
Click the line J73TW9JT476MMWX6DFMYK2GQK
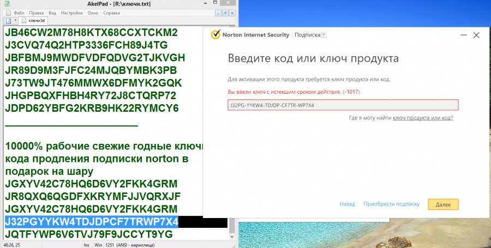point(93,83)
